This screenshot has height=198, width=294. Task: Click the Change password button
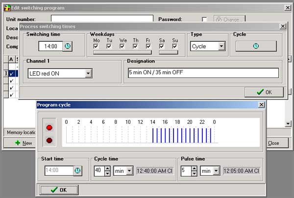click(x=229, y=19)
